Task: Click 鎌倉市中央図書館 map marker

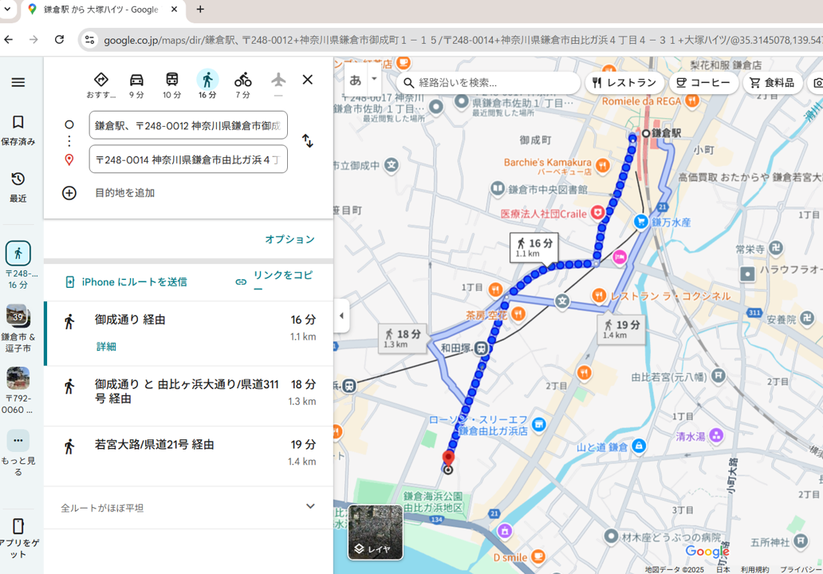Action: 497,188
